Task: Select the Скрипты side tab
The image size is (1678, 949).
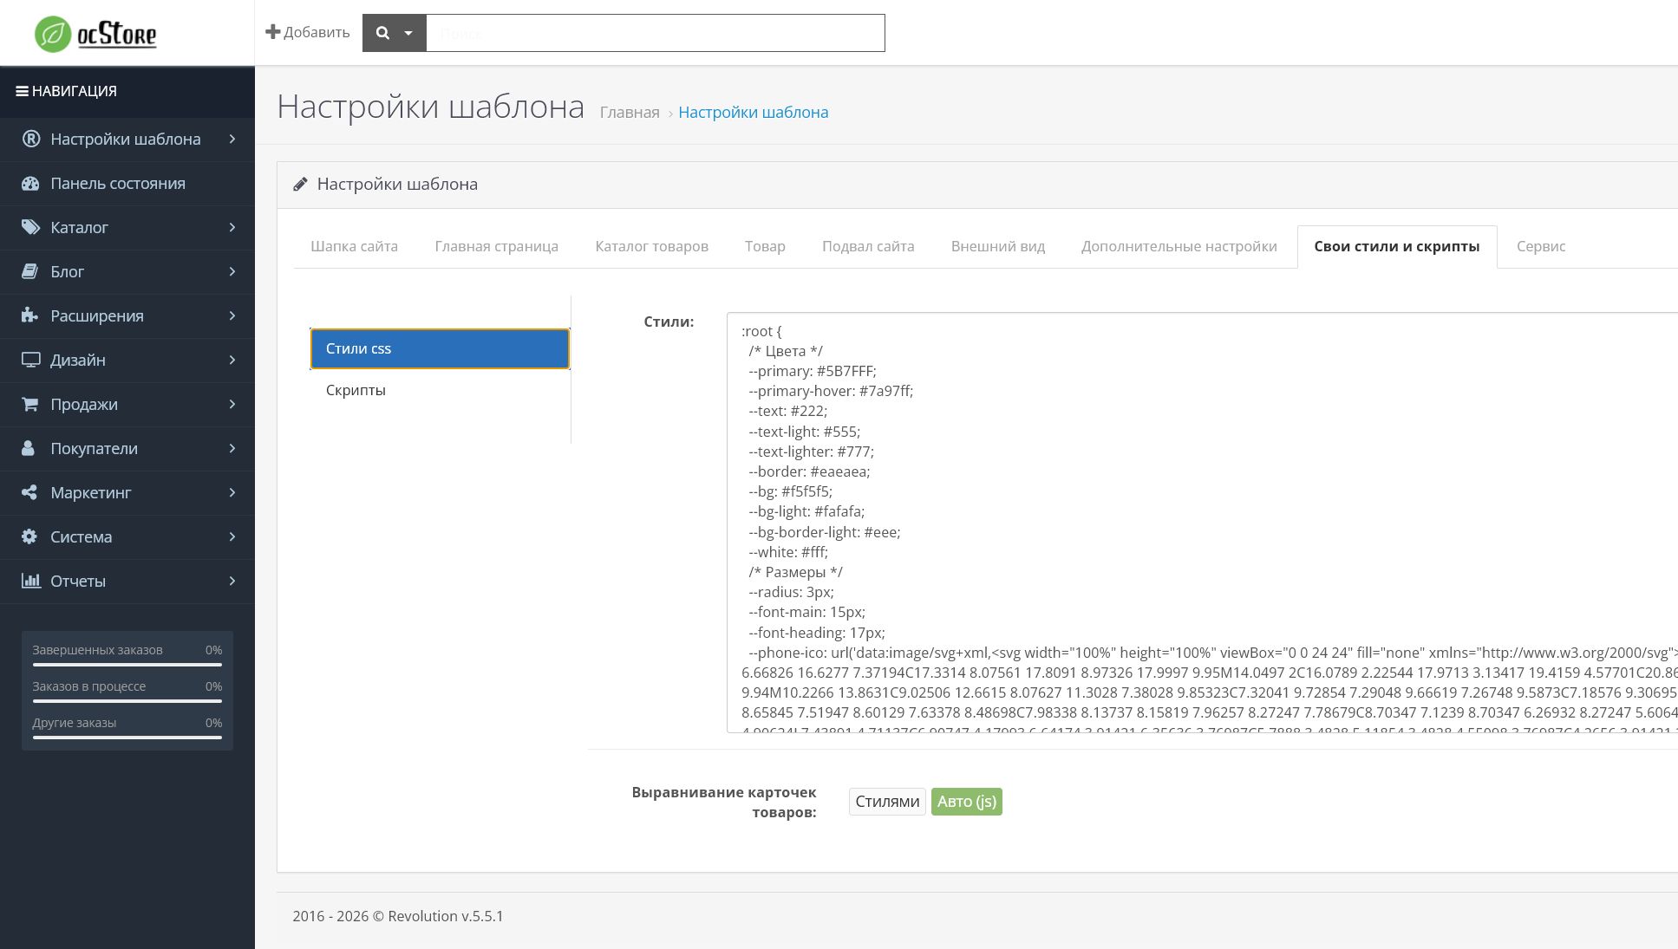Action: point(440,390)
